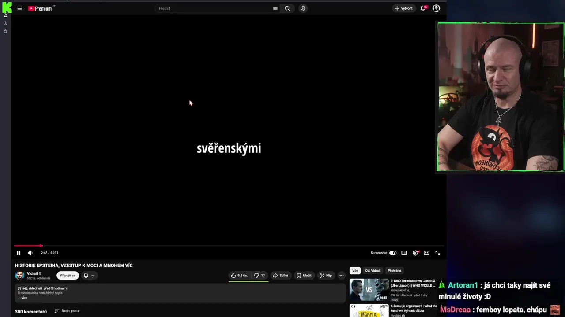Seek along the red video progress bar
This screenshot has width=565, height=317.
(229, 246)
